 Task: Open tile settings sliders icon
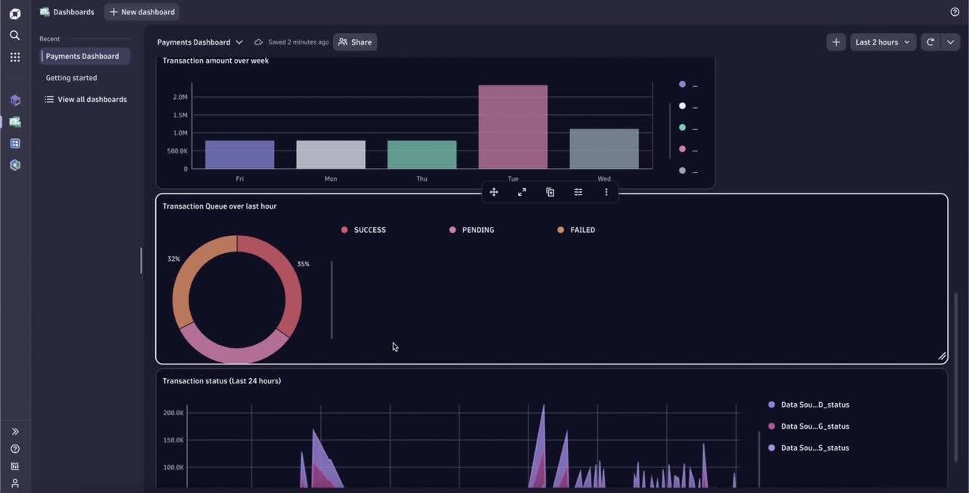578,192
